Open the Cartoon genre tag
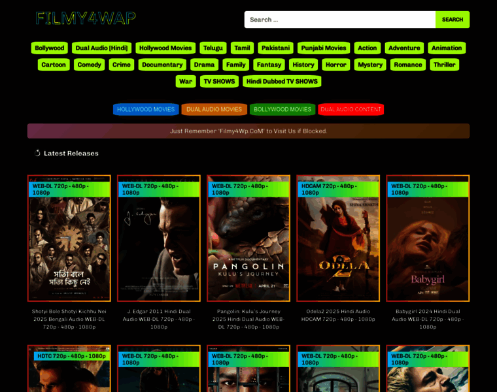The image size is (497, 392). point(54,65)
